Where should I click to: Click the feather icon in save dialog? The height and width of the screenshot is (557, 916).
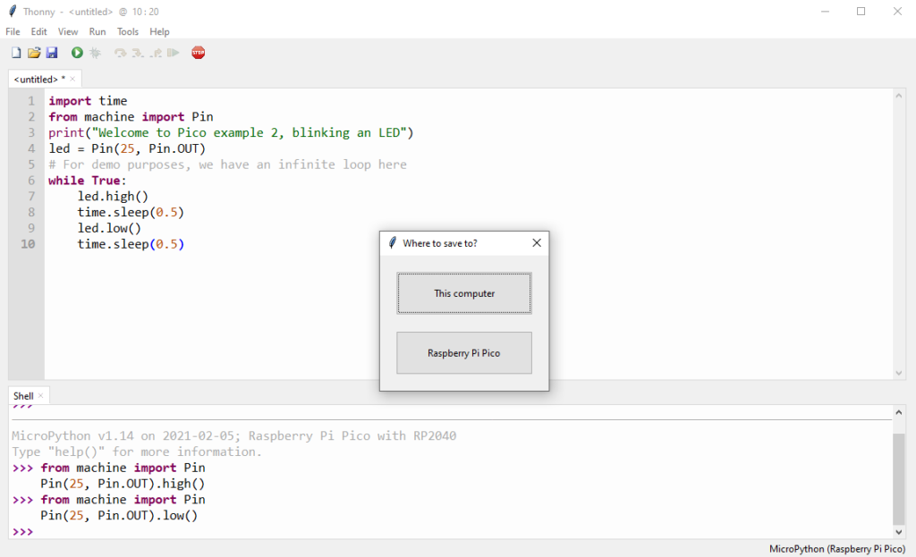point(393,243)
